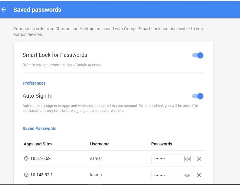This screenshot has width=240, height=185.
Task: Remove saved password for 10.143.52.1
Action: tap(199, 175)
